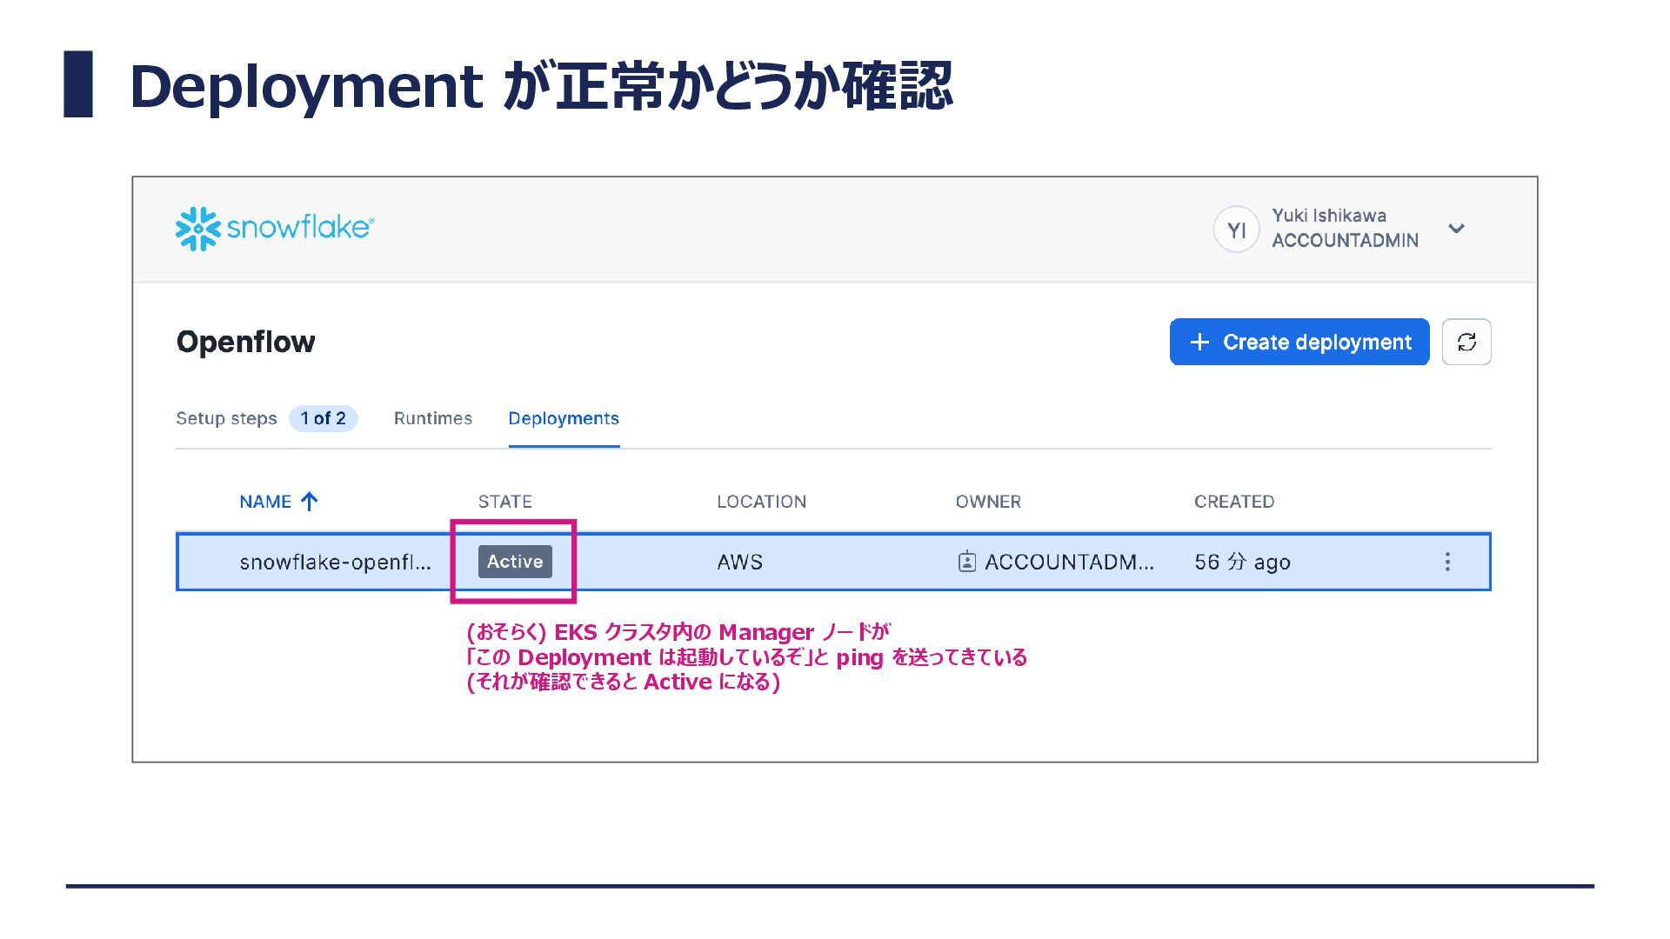This screenshot has width=1670, height=939.
Task: Expand the account chevron dropdown
Action: tap(1456, 229)
